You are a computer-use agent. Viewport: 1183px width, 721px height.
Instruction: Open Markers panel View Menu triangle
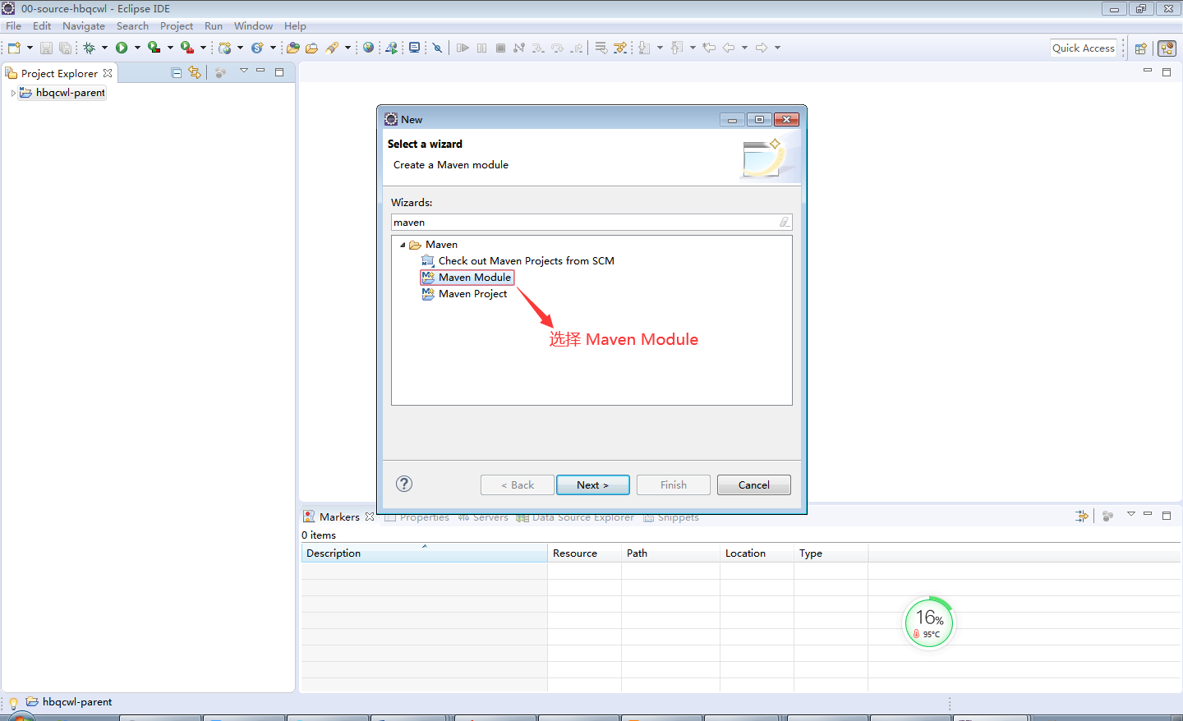coord(1131,514)
